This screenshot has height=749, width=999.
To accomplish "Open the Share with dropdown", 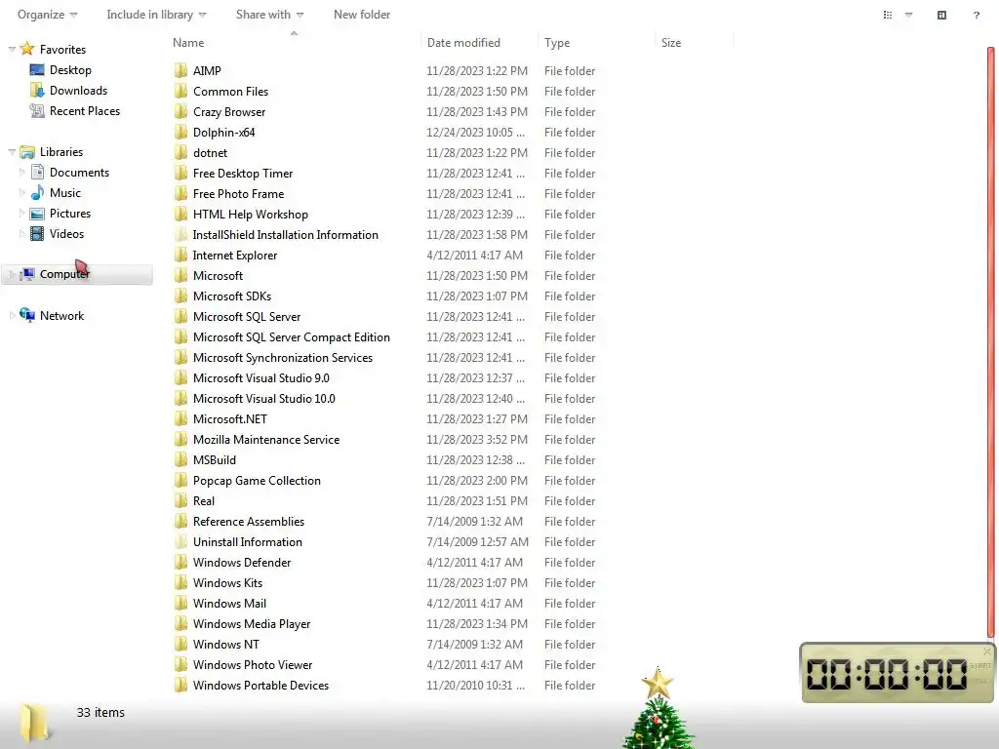I will tap(269, 15).
